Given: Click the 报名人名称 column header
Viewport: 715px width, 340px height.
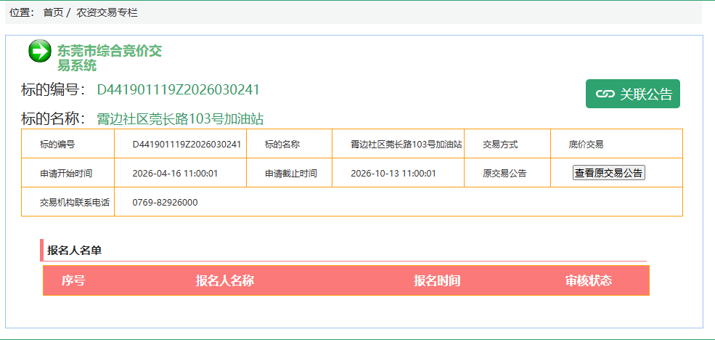Looking at the screenshot, I should tap(224, 280).
